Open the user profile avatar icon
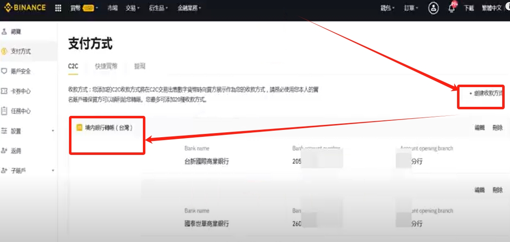Screen dimensions: 510x242 433,8
